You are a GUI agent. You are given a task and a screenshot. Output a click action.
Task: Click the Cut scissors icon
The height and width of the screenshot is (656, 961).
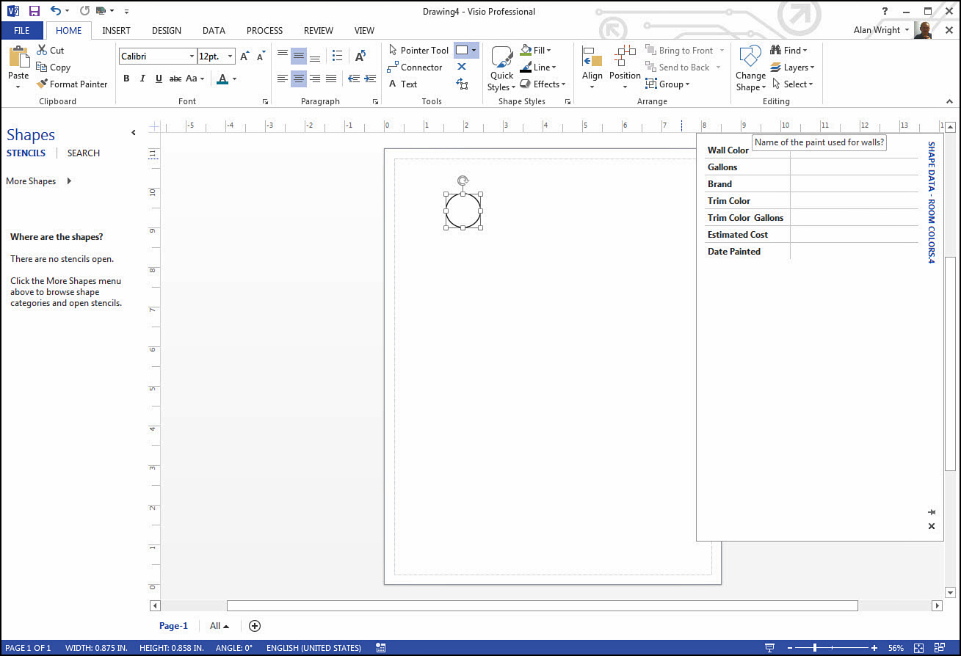(x=42, y=51)
